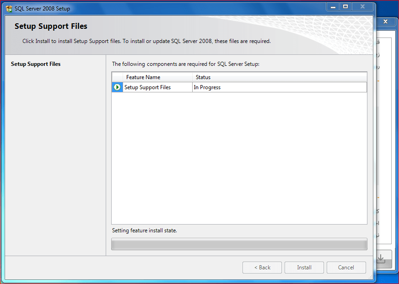This screenshot has width=399, height=284.
Task: Maximize the SQL Server 2008 Setup window
Action: tap(345, 7)
